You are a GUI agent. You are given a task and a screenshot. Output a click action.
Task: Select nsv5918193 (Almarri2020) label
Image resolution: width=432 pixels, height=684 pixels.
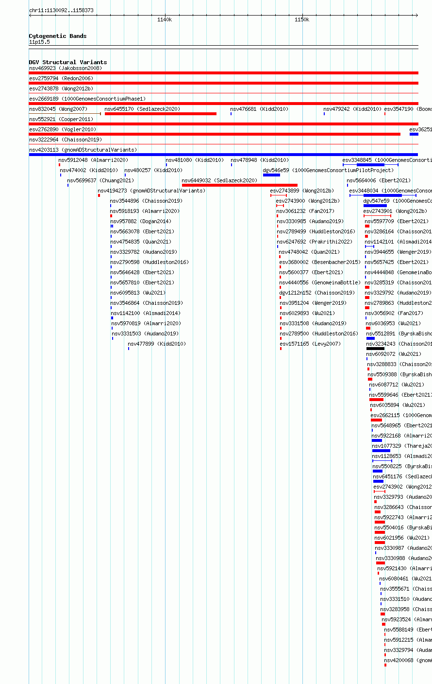pyautogui.click(x=145, y=211)
